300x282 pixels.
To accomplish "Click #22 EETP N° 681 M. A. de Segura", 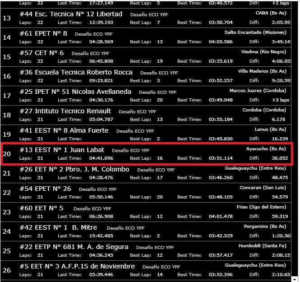I will click(74, 247).
